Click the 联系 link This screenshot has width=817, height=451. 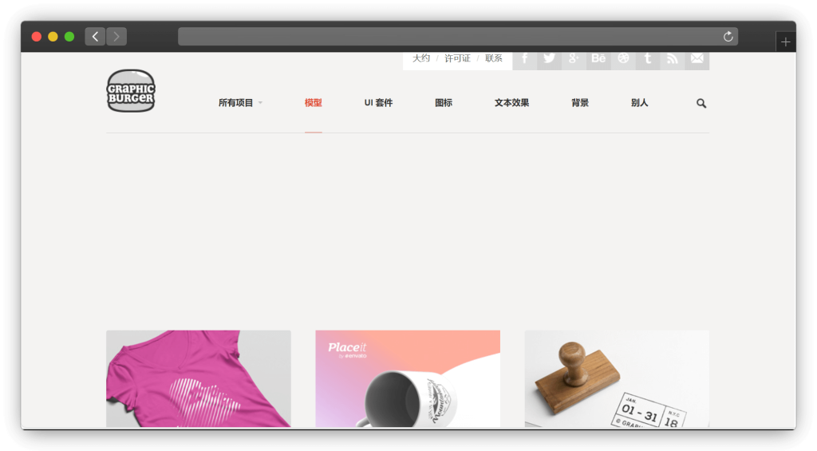(493, 58)
